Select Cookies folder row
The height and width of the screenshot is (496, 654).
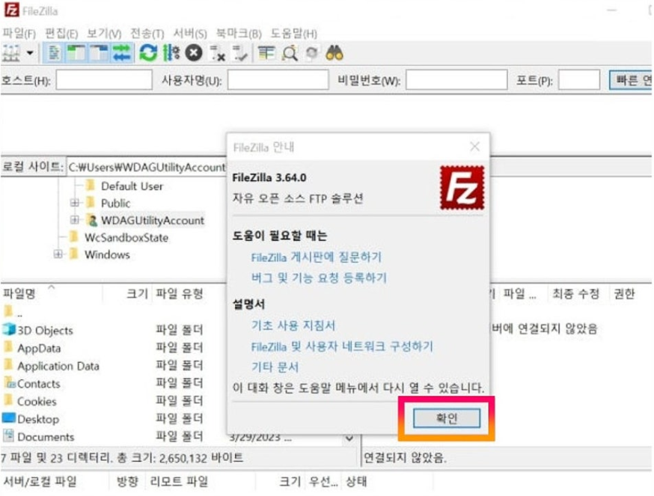coord(37,401)
